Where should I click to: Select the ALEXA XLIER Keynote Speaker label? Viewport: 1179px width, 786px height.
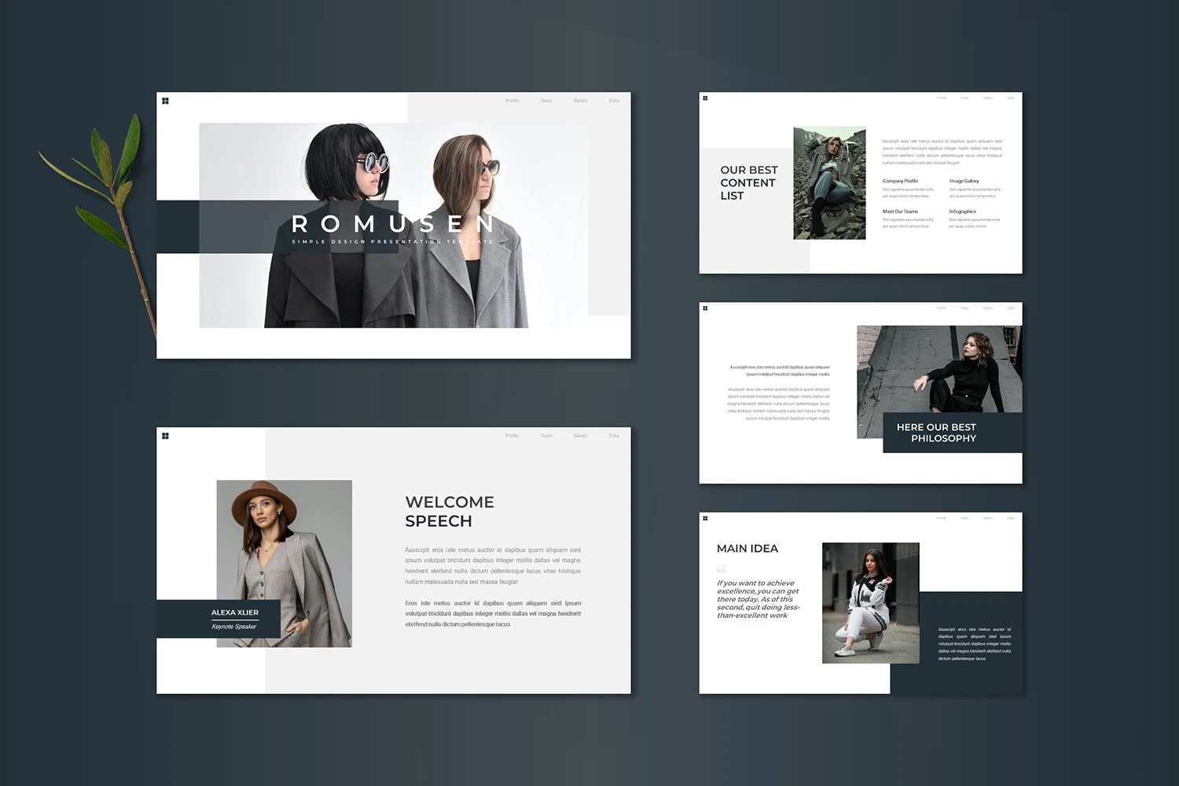pos(234,619)
